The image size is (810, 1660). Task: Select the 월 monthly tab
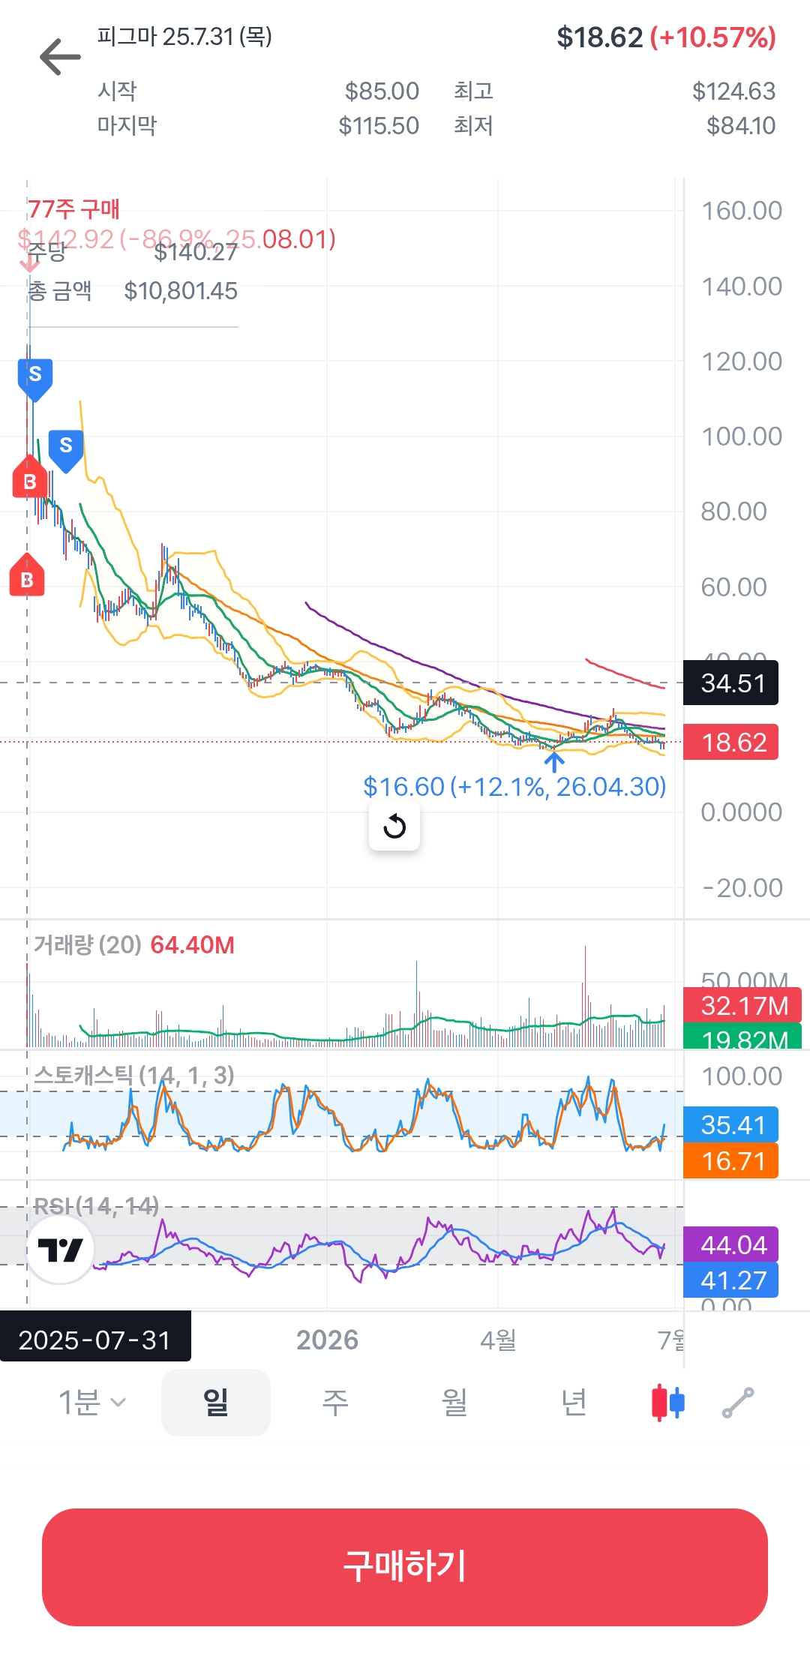(x=454, y=1402)
